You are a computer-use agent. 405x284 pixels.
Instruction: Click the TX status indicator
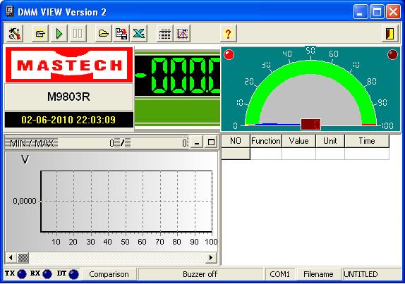22,274
